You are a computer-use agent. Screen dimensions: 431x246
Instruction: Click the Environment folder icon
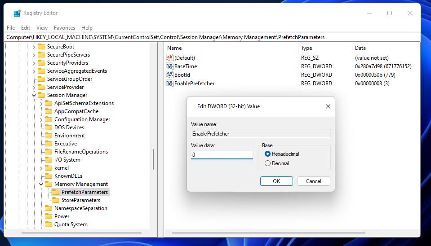49,136
